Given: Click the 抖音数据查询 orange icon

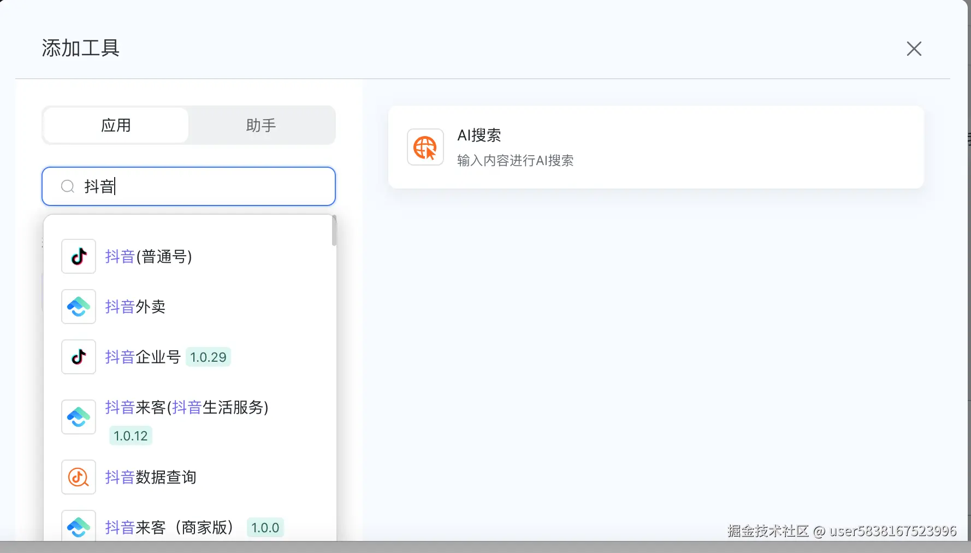Looking at the screenshot, I should [x=79, y=477].
